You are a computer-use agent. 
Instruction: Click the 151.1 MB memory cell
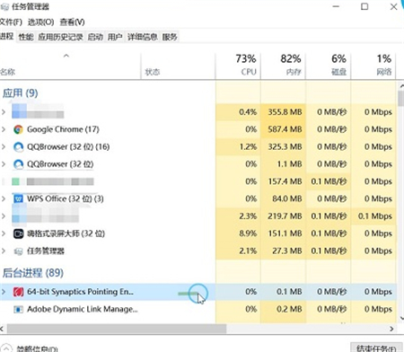point(283,233)
